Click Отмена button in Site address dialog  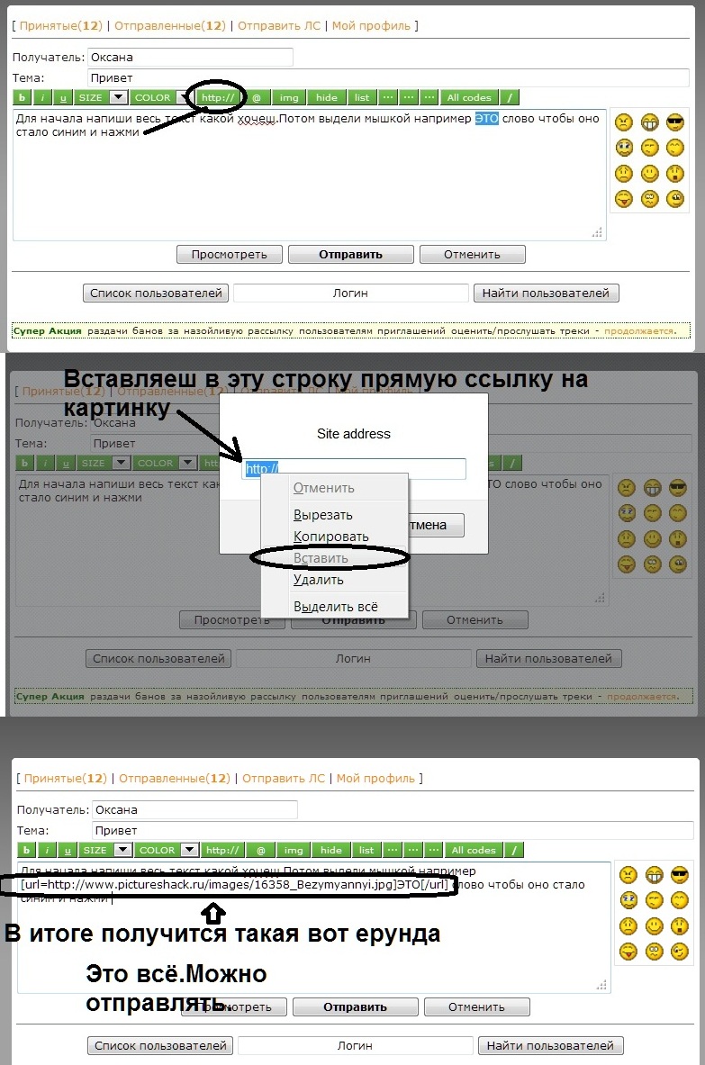436,525
